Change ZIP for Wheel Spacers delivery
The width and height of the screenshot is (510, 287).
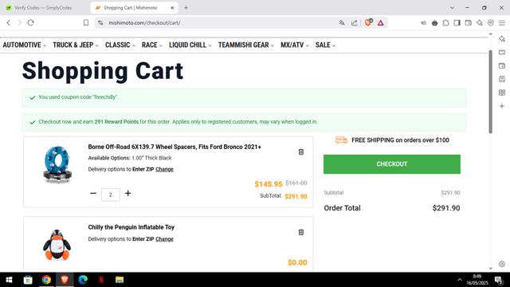164,169
